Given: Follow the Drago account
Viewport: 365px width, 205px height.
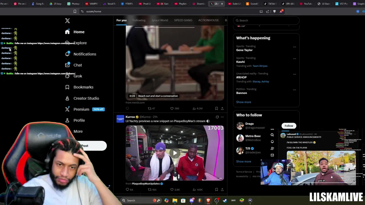Looking at the screenshot, I should (x=289, y=126).
